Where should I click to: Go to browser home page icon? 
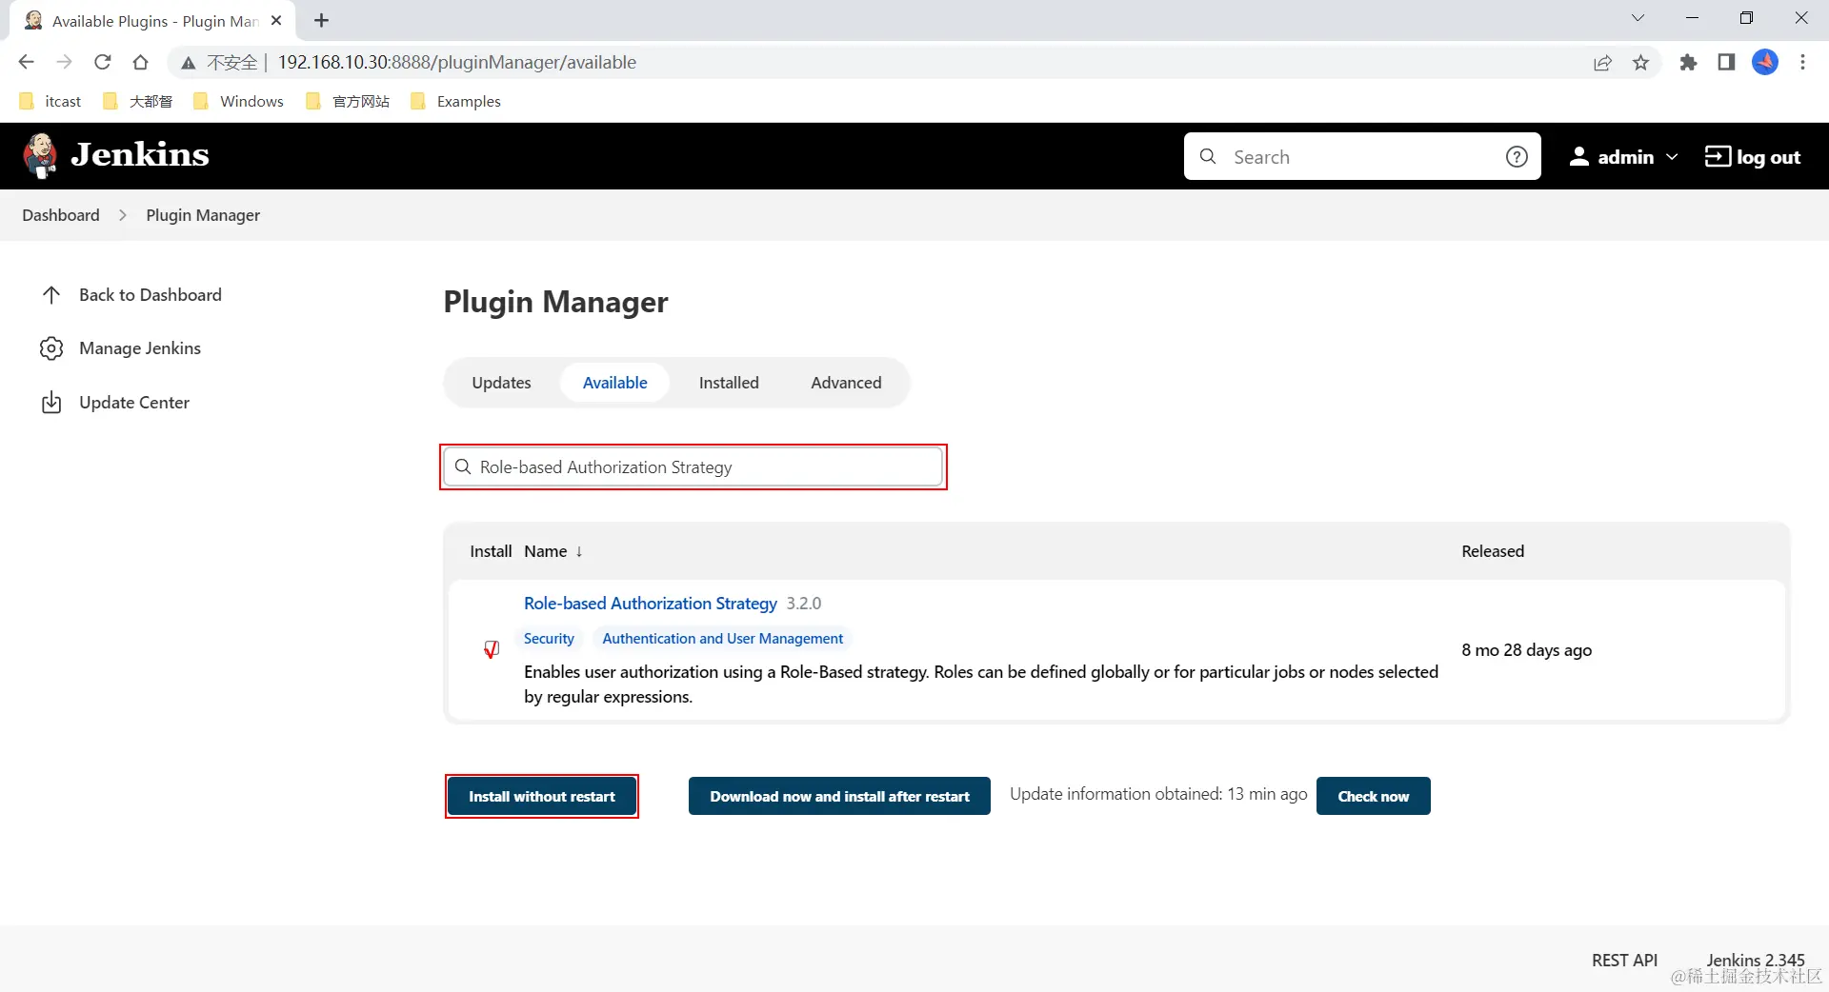140,62
